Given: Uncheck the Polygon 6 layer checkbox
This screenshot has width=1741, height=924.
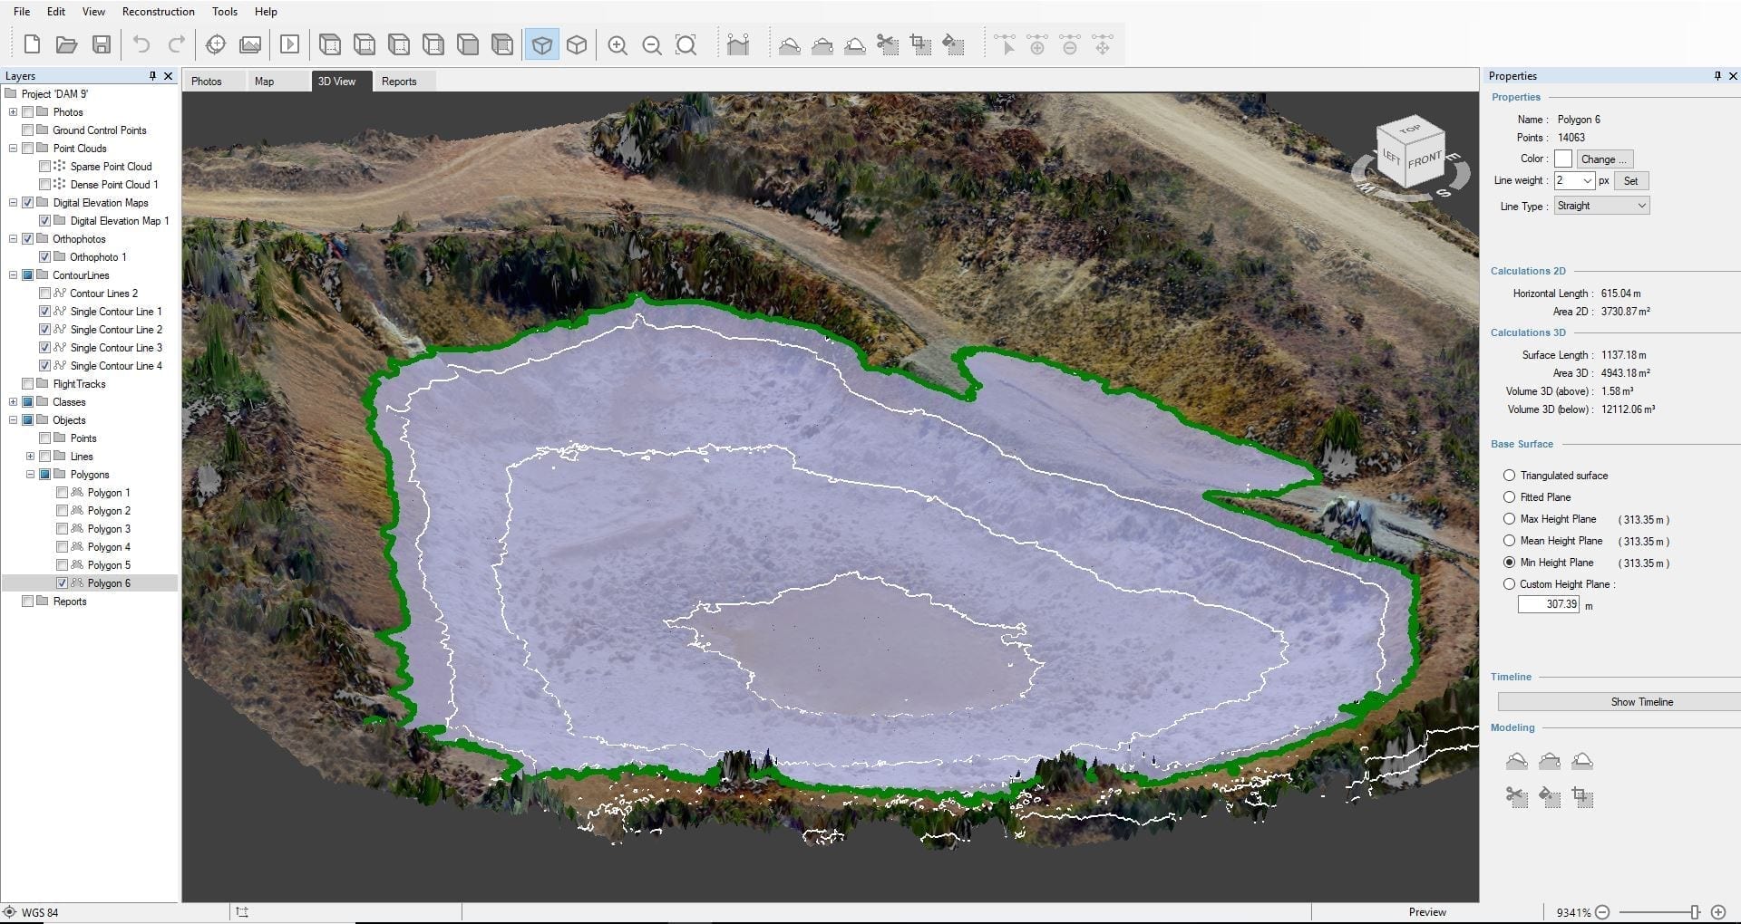Looking at the screenshot, I should pyautogui.click(x=62, y=583).
